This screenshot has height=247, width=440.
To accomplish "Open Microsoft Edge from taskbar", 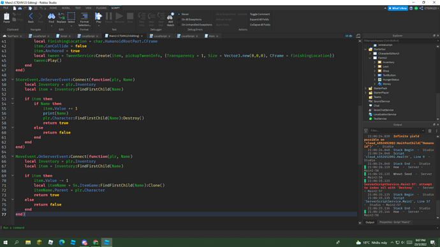I will click(62, 243).
